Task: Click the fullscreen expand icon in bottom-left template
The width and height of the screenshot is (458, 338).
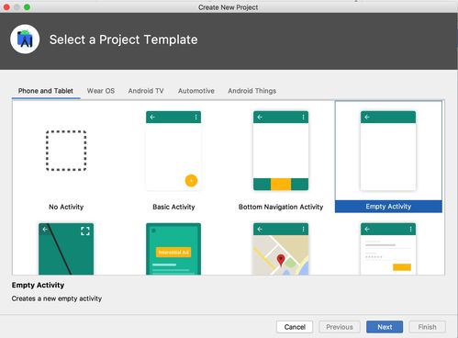Action: tap(85, 231)
